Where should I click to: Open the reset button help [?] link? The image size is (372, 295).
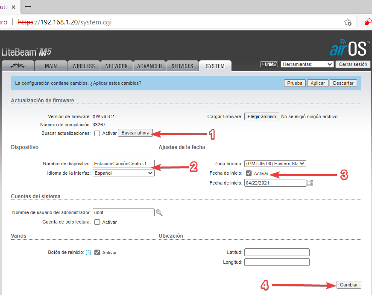tap(88, 253)
